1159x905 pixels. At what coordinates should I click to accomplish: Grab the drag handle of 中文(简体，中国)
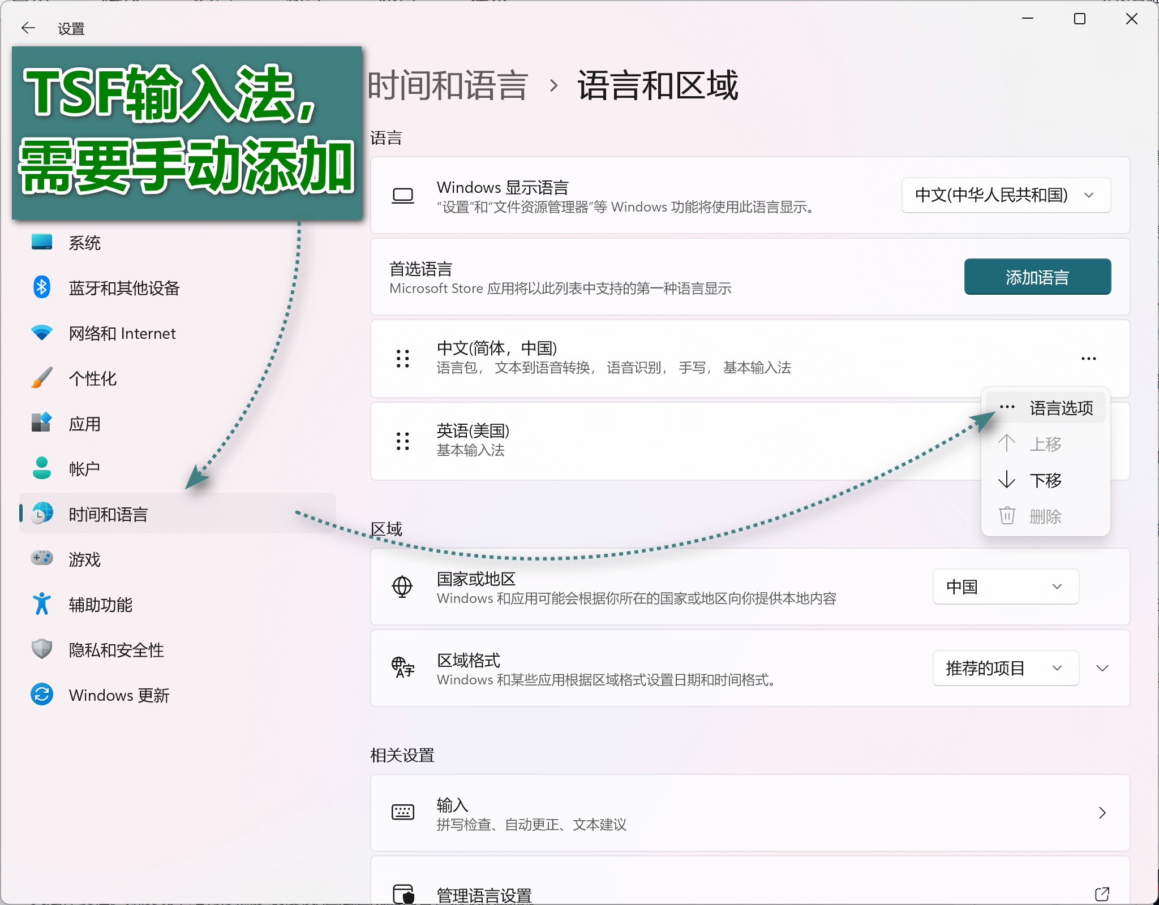(x=403, y=359)
